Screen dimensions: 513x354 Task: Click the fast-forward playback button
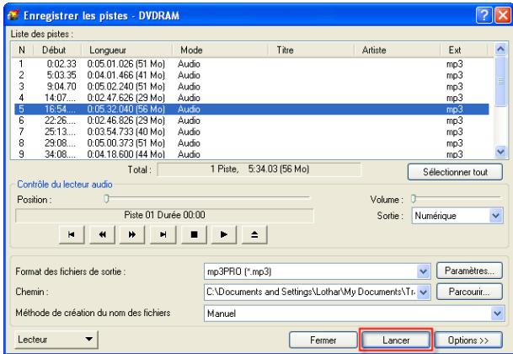click(132, 234)
